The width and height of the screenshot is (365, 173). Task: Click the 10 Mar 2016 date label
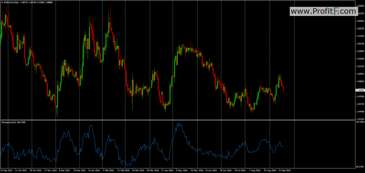(138, 170)
